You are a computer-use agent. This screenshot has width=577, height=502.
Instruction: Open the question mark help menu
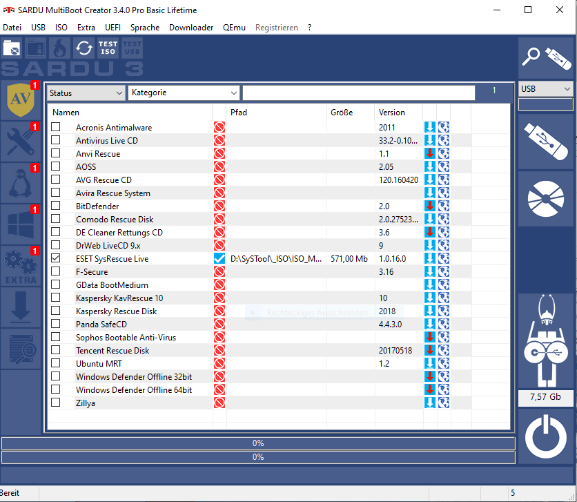309,28
